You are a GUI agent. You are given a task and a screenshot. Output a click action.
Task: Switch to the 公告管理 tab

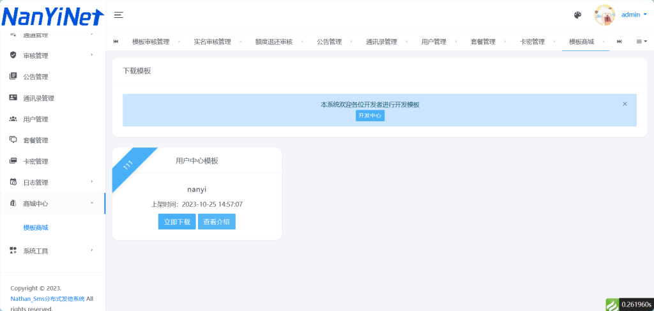pos(329,42)
